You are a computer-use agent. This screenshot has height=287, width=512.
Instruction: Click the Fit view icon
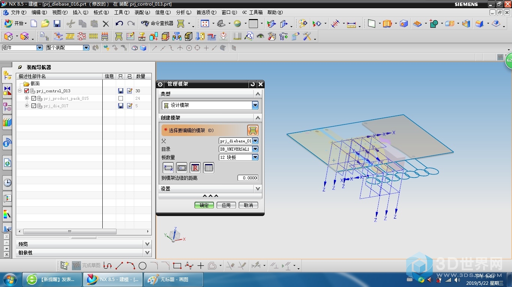tap(205, 24)
